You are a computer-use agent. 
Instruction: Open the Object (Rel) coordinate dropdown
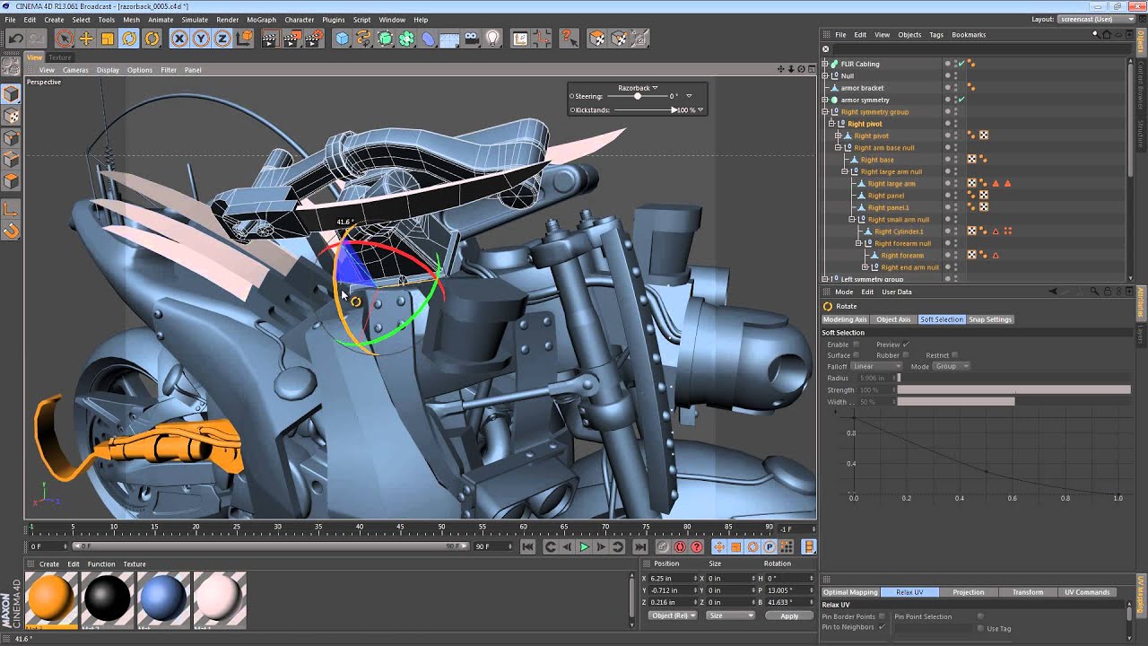[674, 615]
